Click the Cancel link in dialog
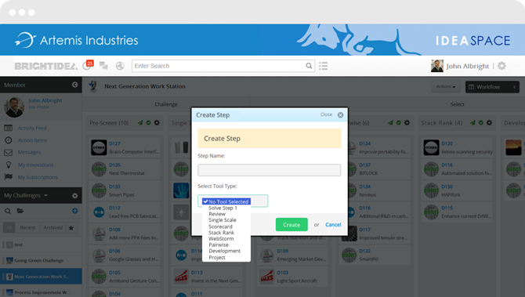 [333, 225]
